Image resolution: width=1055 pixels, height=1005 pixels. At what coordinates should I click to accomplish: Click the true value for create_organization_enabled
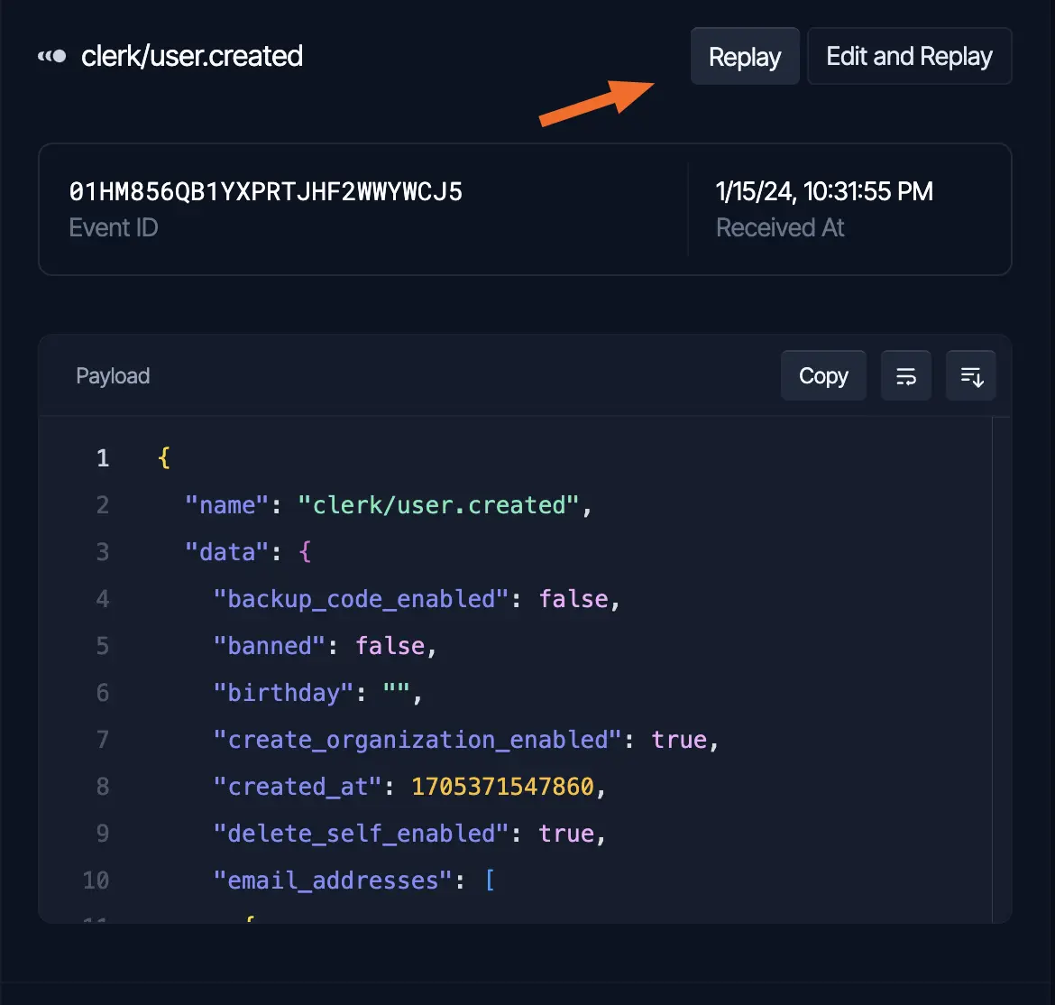(681, 739)
